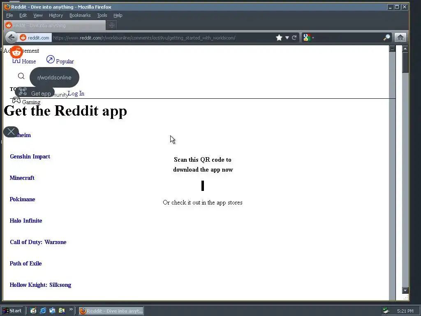The height and width of the screenshot is (316, 421).
Task: Click the third quick launch icon
Action: (x=52, y=311)
